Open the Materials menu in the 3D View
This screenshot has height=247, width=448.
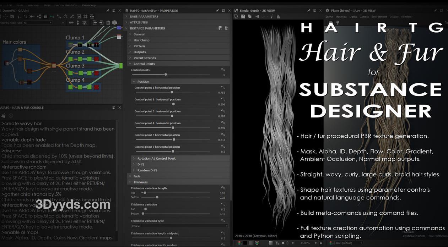[341, 17]
